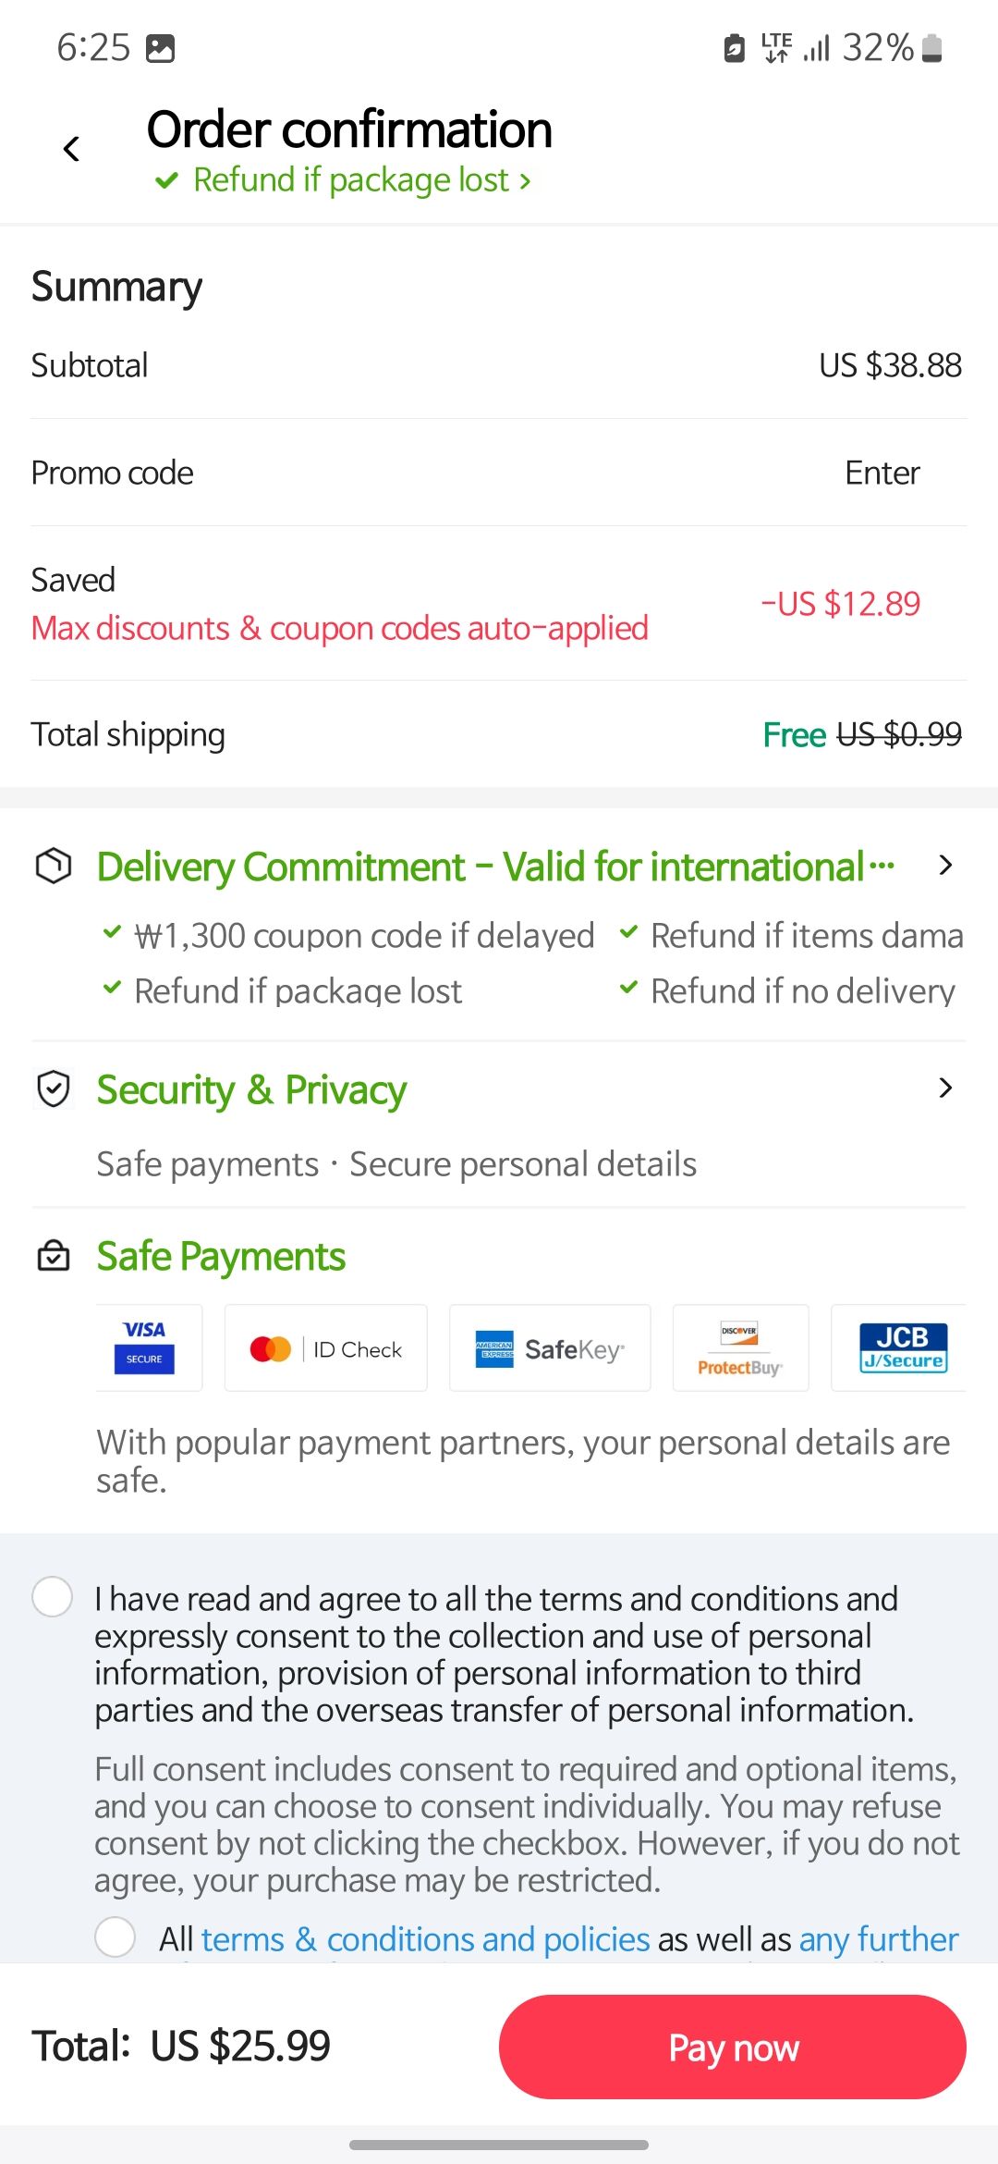Viewport: 998px width, 2164px height.
Task: Check the terms & conditions and policies checkbox
Action: pyautogui.click(x=116, y=1936)
